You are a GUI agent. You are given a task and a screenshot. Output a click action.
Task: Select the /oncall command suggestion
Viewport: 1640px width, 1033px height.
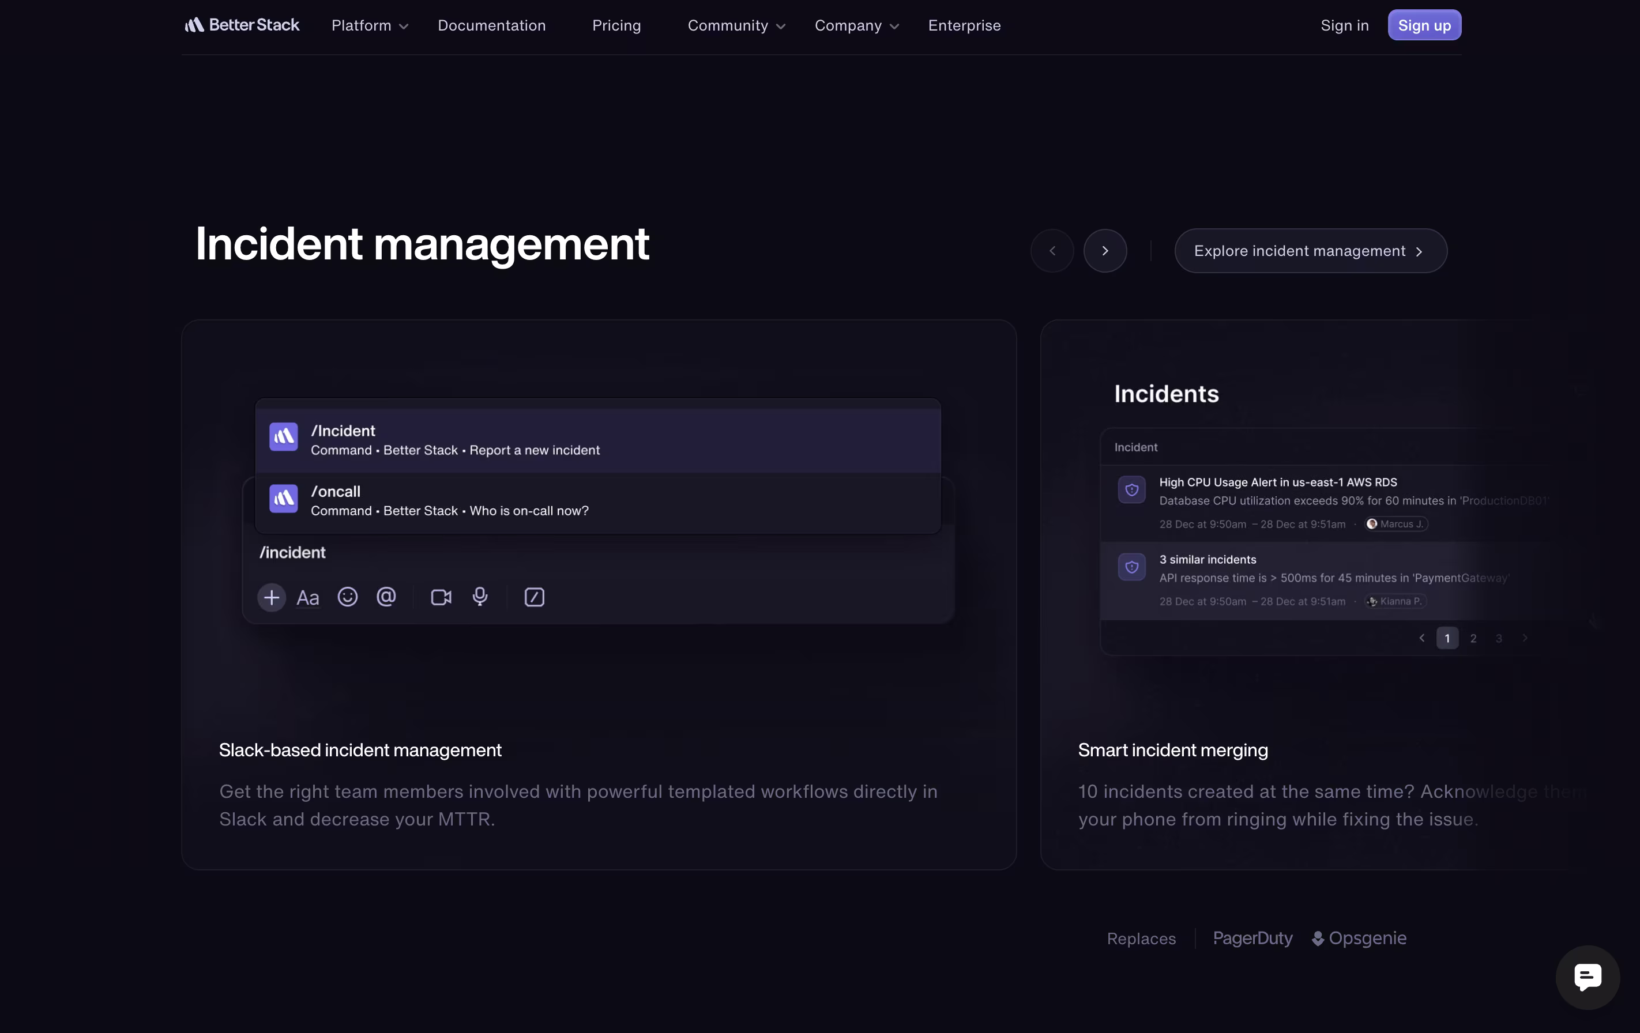[597, 500]
